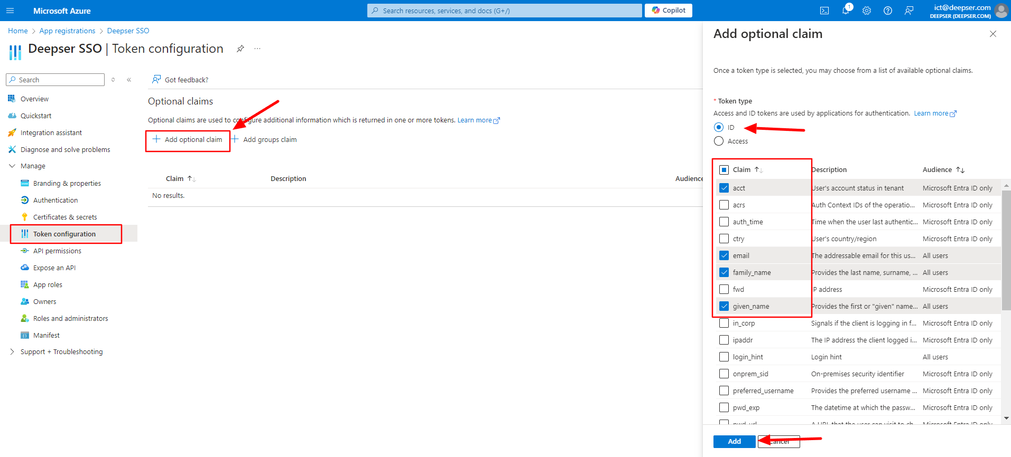The height and width of the screenshot is (457, 1011).
Task: Click the sidebar Search field
Action: tap(55, 80)
